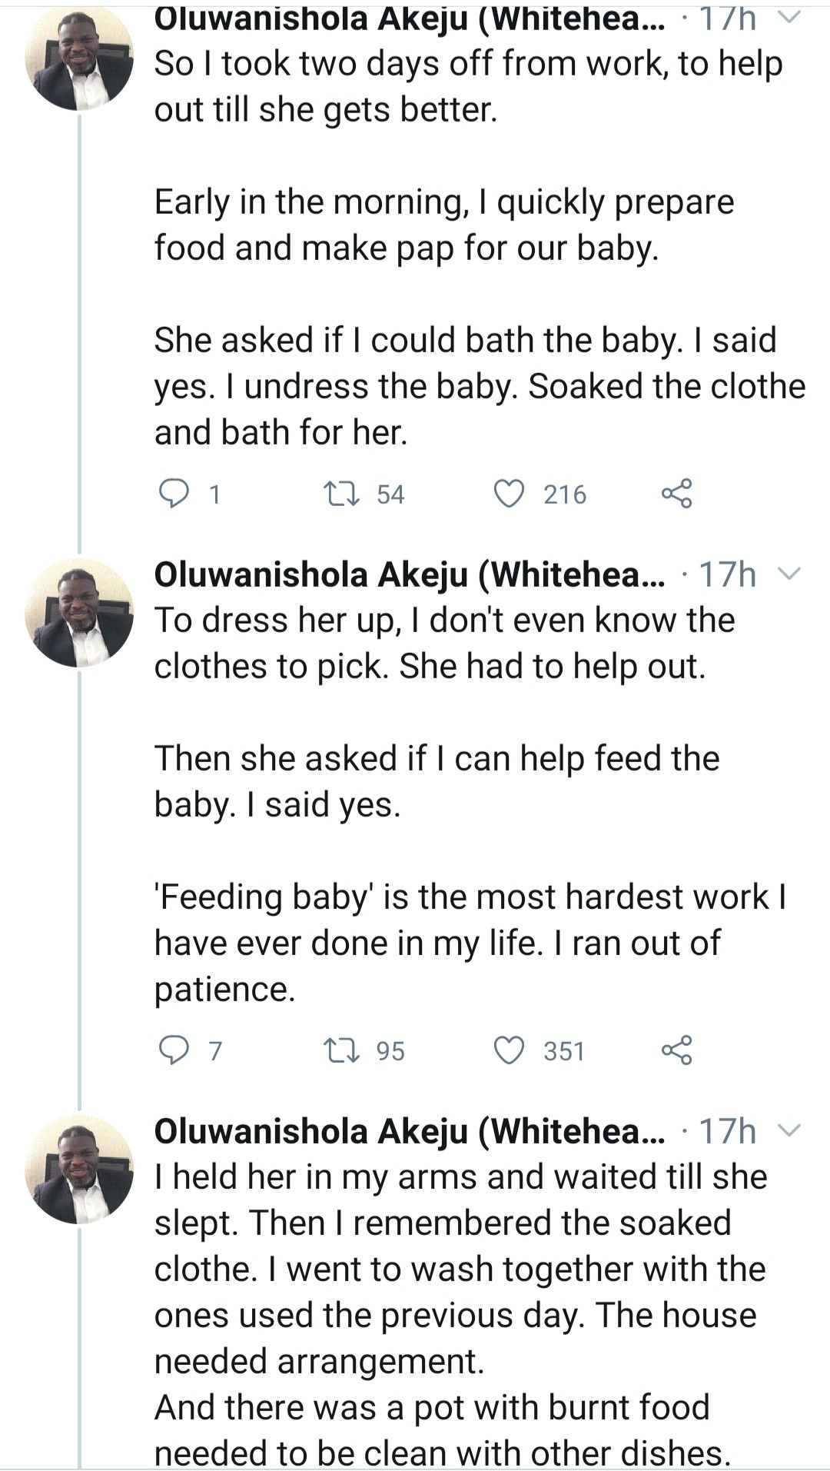Share the 'Feeding baby' tweet
The width and height of the screenshot is (830, 1471).
pos(676,1050)
